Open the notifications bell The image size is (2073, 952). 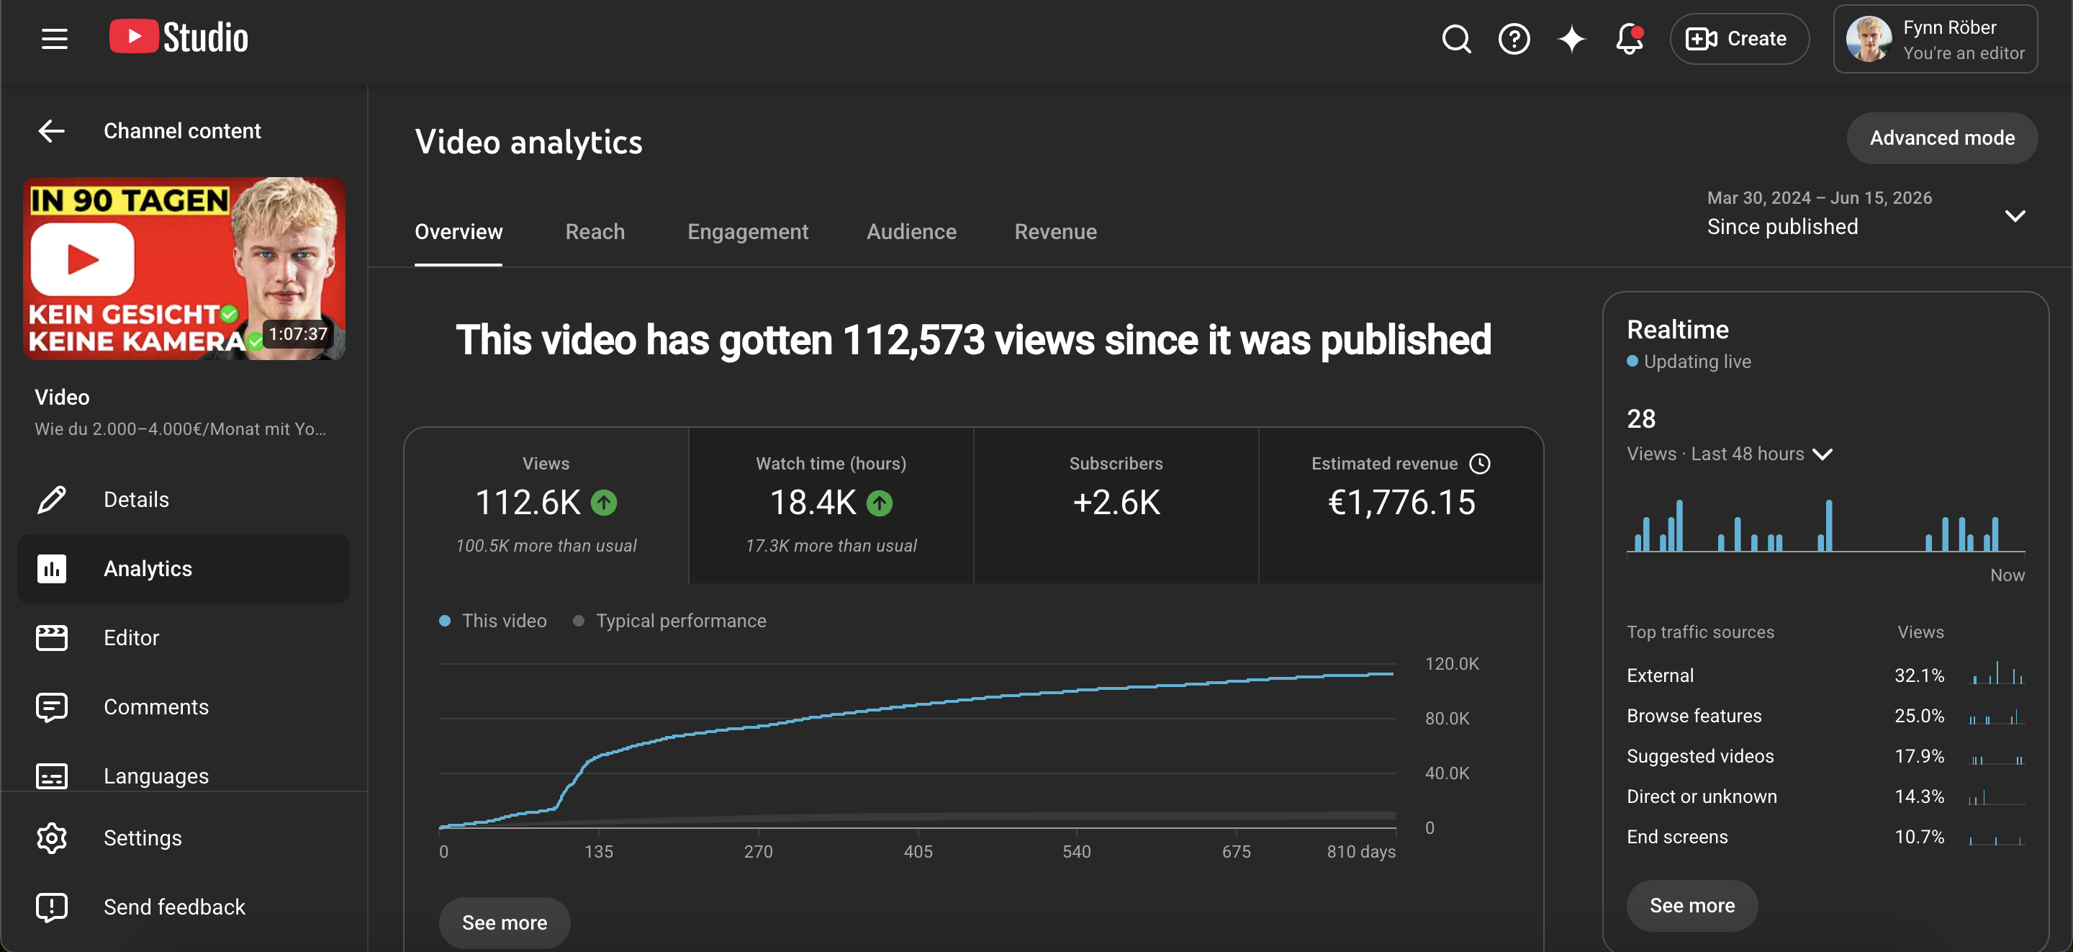tap(1629, 39)
